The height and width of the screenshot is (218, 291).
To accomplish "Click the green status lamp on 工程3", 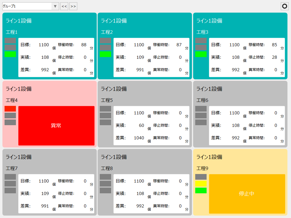I will (x=201, y=54).
